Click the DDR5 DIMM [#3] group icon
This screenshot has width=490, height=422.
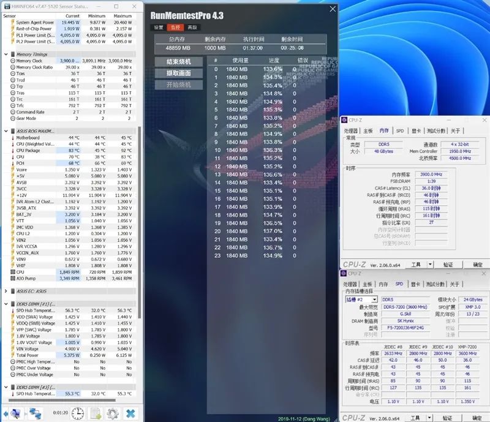13,387
